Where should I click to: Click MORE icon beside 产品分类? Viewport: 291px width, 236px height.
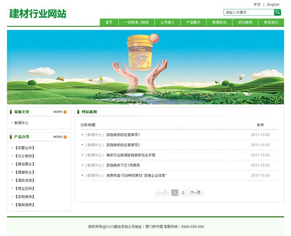pos(65,137)
